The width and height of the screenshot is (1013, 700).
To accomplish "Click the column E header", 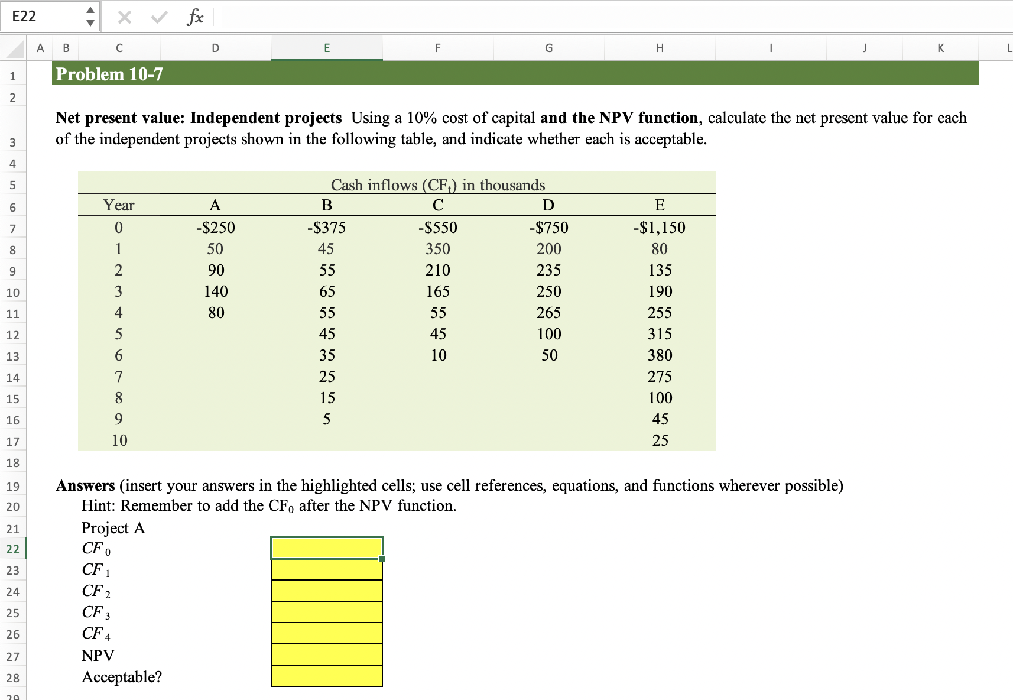I will pos(326,48).
